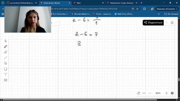Open the apps grid in the bookmarks bar
The height and width of the screenshot is (101, 180).
click(x=3, y=14)
